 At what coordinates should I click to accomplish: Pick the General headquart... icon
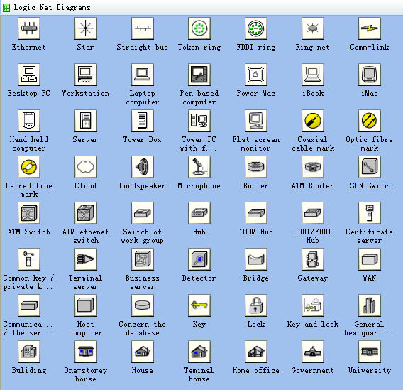click(x=370, y=305)
